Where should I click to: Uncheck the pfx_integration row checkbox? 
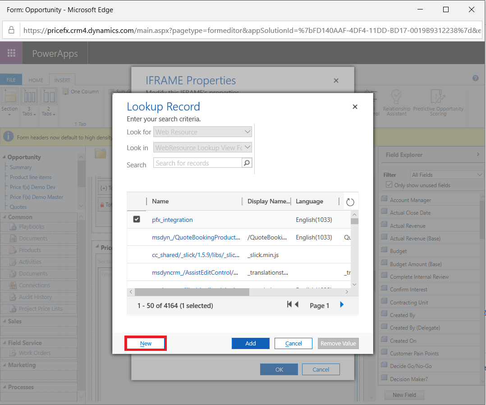tap(137, 220)
